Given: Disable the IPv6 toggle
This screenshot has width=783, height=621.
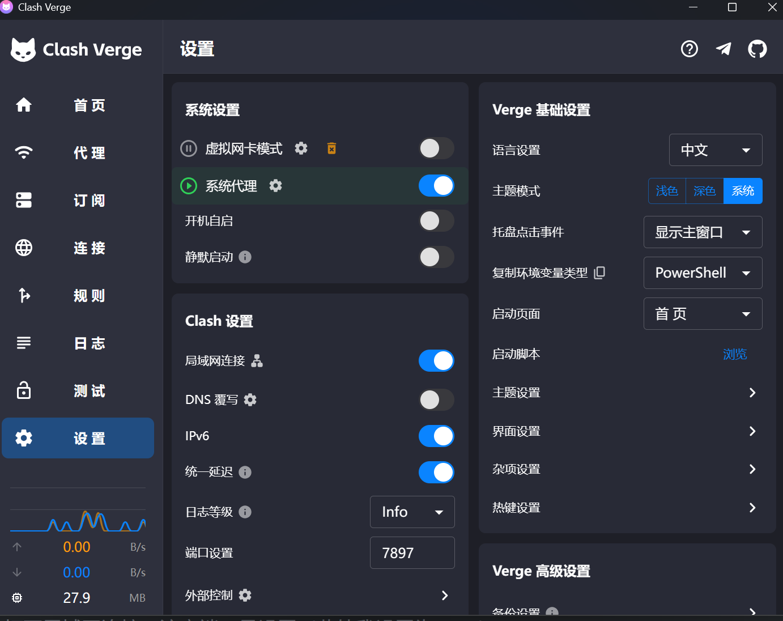Looking at the screenshot, I should point(436,436).
